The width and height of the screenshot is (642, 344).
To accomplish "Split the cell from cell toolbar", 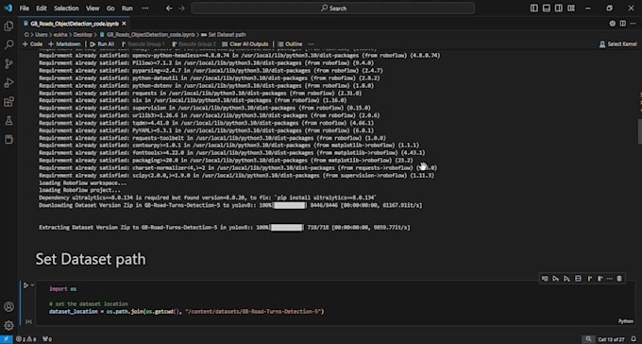I will [578, 279].
